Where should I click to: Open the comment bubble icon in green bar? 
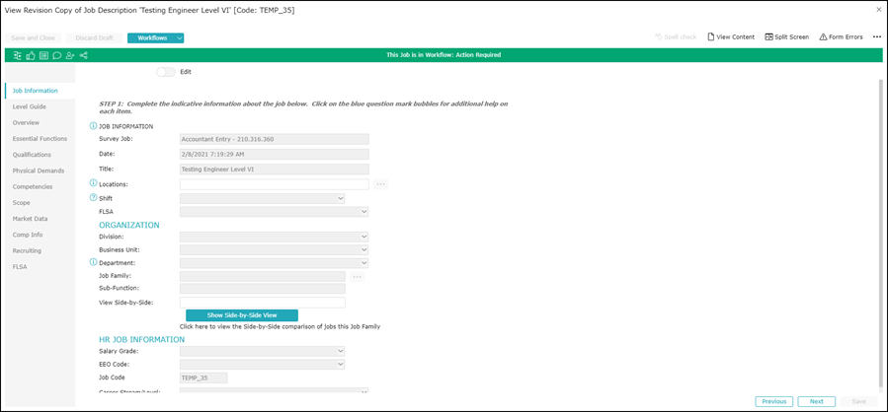[57, 55]
